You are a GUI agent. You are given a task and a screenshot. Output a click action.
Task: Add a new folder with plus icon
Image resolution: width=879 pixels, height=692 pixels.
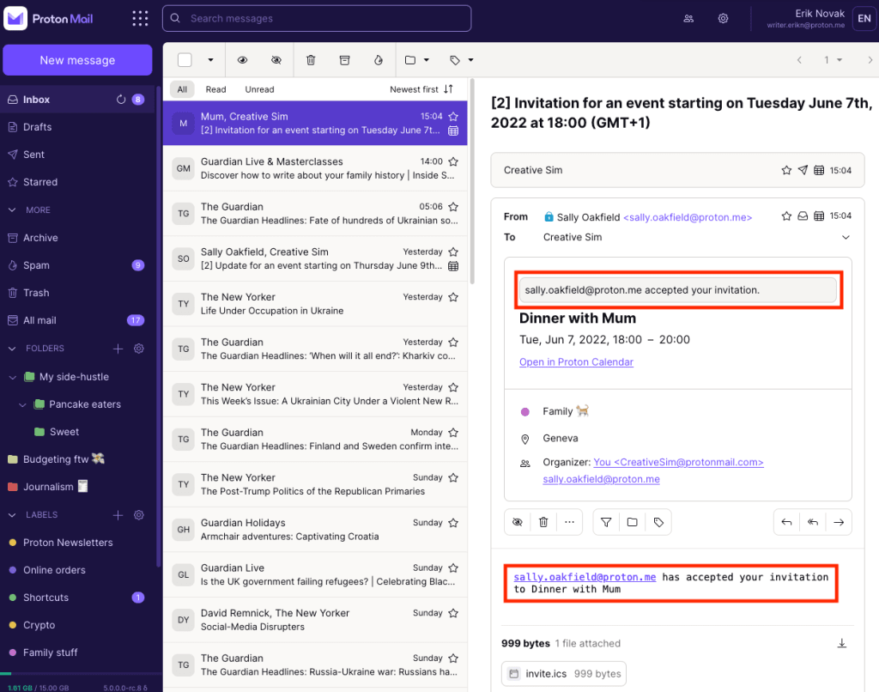118,349
